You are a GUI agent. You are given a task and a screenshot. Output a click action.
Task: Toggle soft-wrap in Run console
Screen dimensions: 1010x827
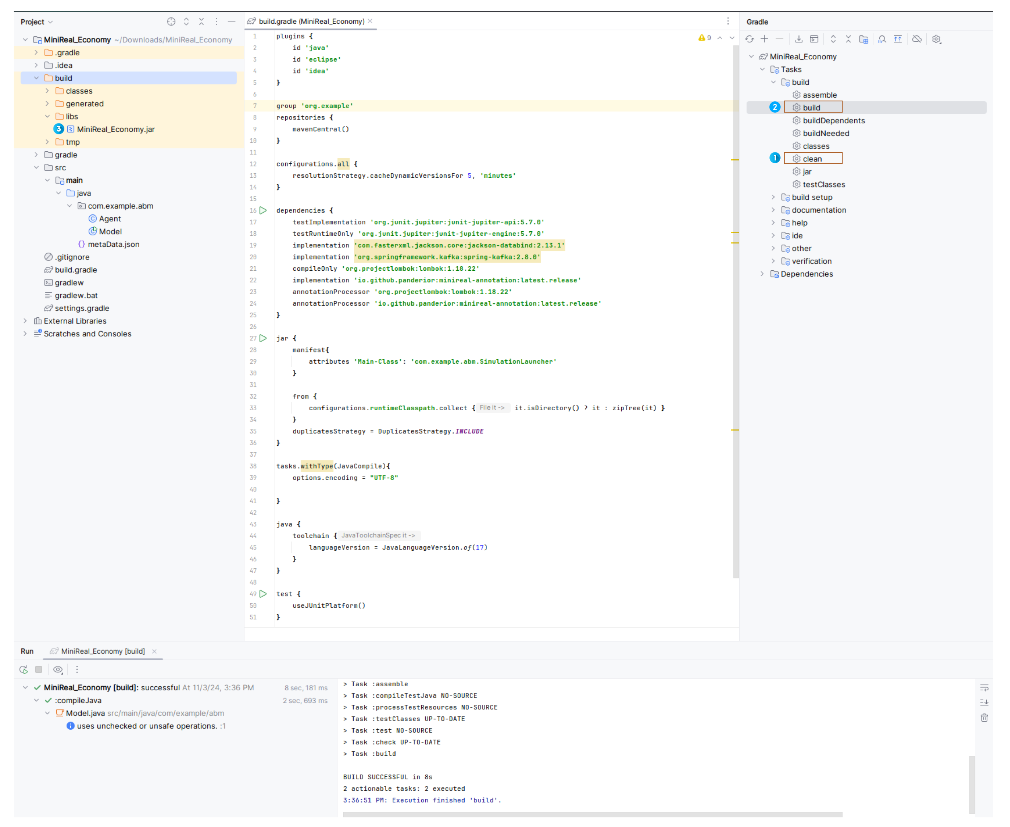984,687
